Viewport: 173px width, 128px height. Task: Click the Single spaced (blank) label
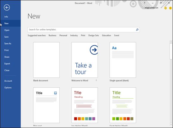coord(119,80)
